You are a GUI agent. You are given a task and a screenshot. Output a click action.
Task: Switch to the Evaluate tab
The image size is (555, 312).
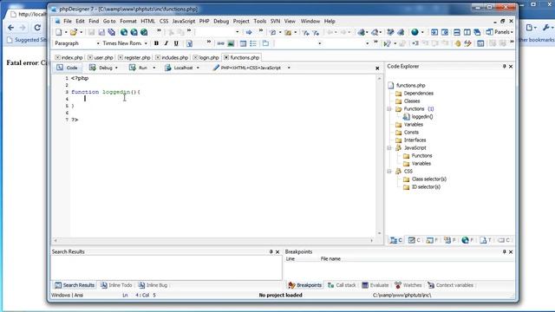[x=375, y=285]
